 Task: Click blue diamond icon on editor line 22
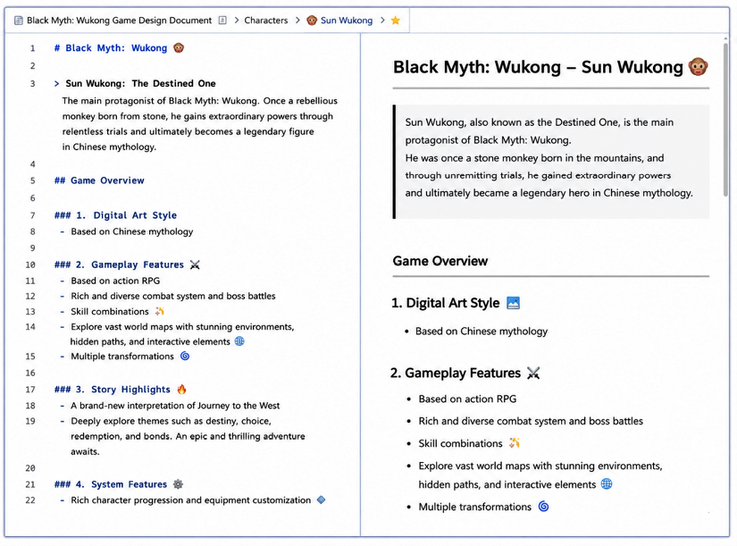pyautogui.click(x=321, y=500)
